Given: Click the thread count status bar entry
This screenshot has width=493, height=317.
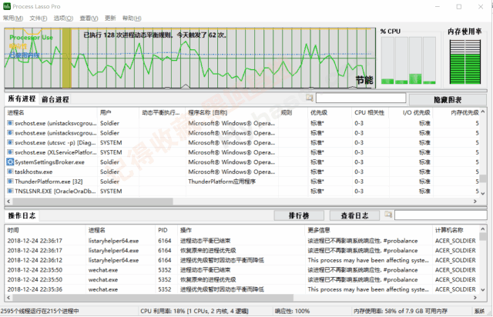Looking at the screenshot, I should point(40,311).
